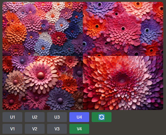The width and height of the screenshot is (166, 135).
Task: Create variations with the V1 button
Action: pos(12,129)
